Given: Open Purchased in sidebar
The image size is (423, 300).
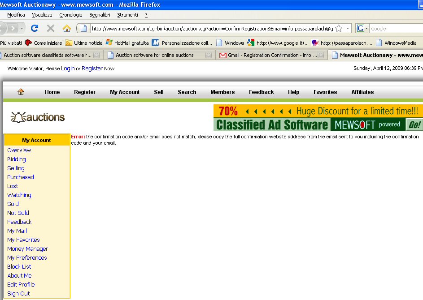Looking at the screenshot, I should (x=21, y=177).
